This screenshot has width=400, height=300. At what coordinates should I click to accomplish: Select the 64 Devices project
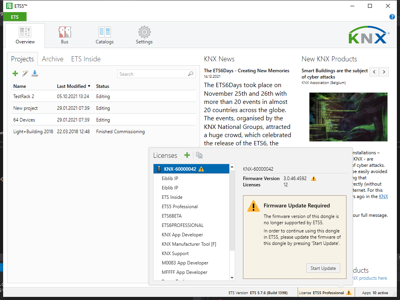[x=104, y=120]
